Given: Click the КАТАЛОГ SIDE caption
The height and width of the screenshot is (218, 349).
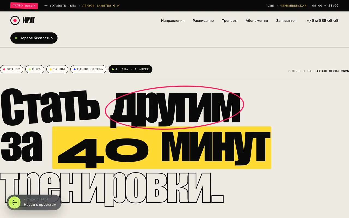Looking at the screenshot, I should pos(36,199).
